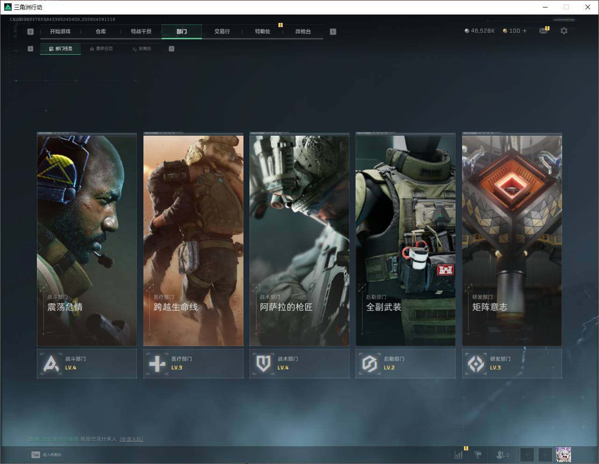599x464 pixels.
Task: Open the settings gear icon
Action: (x=564, y=31)
